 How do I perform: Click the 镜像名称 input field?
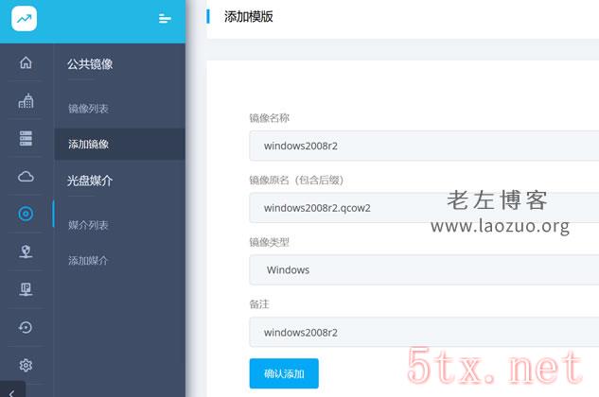tap(424, 146)
